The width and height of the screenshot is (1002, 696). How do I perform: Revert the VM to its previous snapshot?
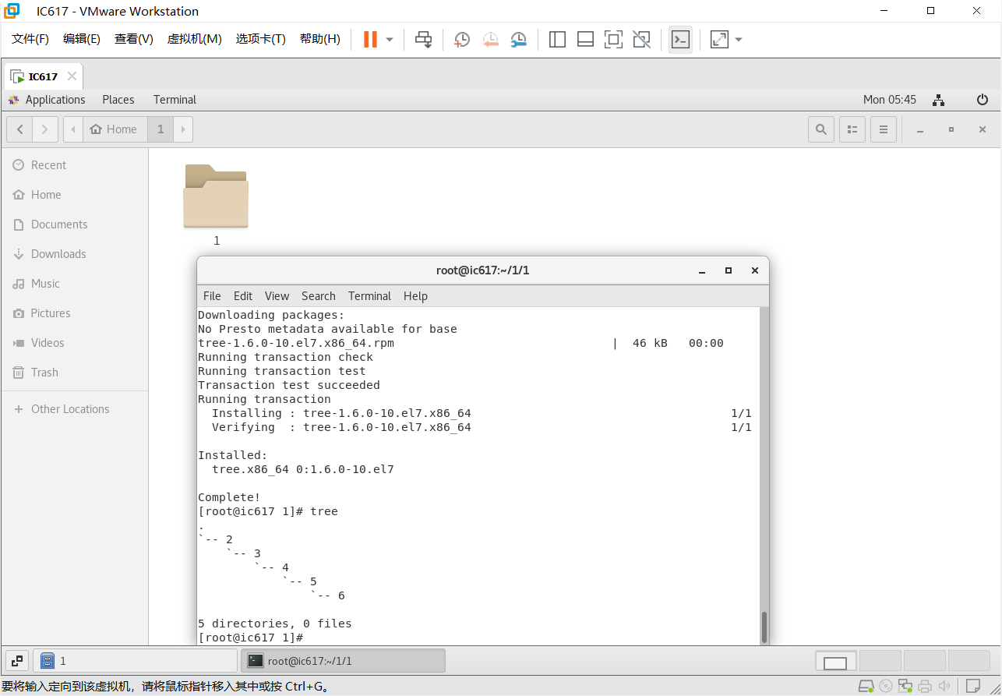point(490,39)
